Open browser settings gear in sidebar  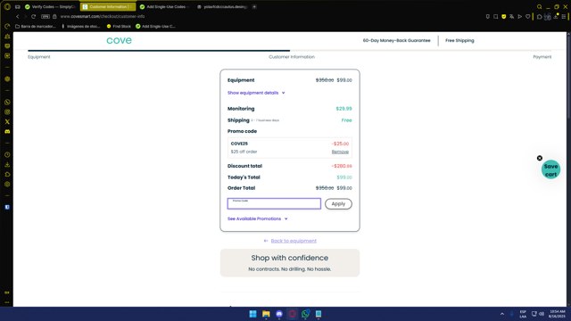click(x=7, y=185)
